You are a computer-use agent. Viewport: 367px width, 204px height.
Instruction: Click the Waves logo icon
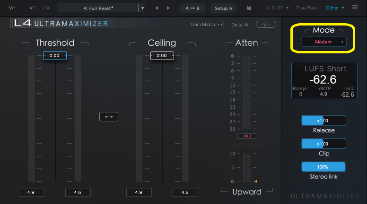tap(11, 8)
